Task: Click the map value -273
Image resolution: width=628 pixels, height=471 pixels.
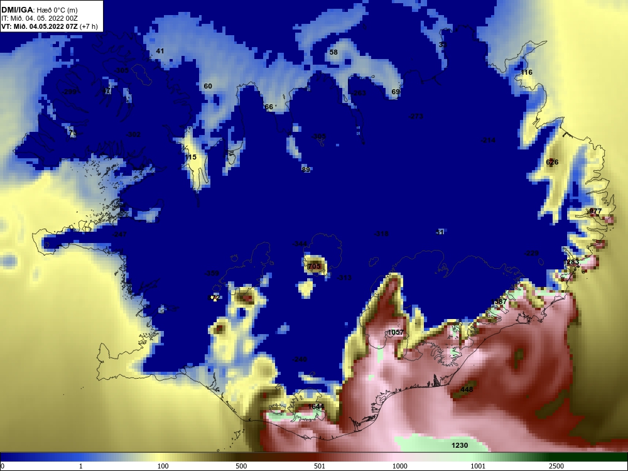Action: pos(416,117)
